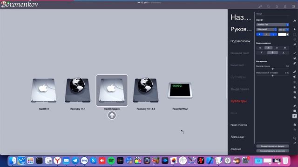Open Mail in the Dock
The width and height of the screenshot is (298, 167).
pos(66,161)
